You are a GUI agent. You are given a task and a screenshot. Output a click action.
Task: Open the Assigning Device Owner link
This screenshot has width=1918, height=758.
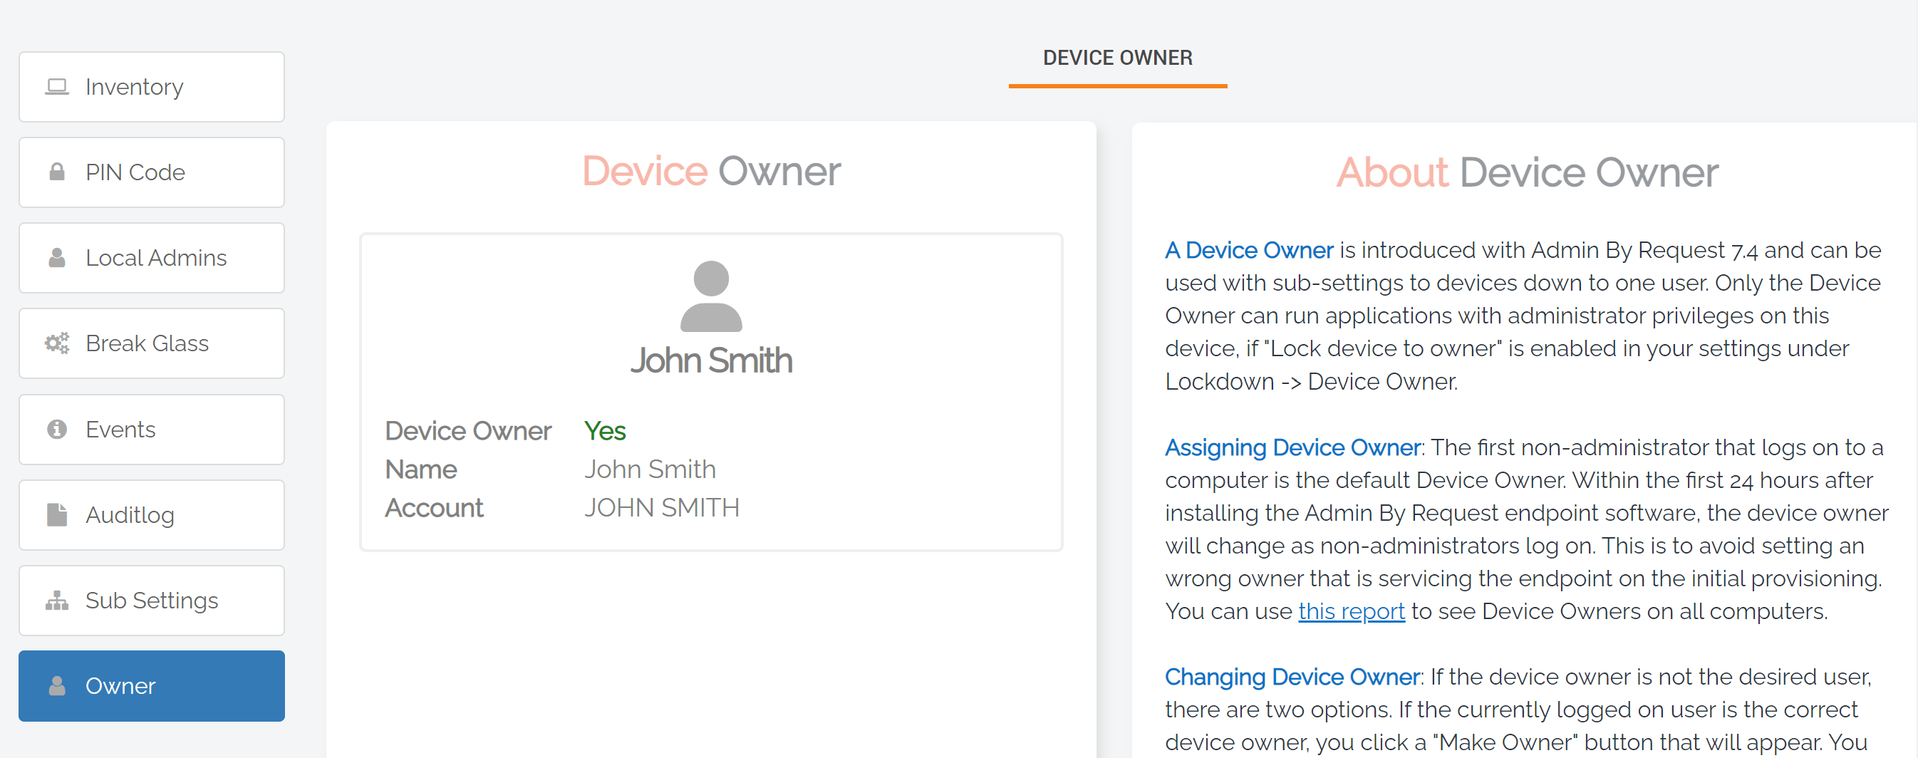coord(1291,447)
